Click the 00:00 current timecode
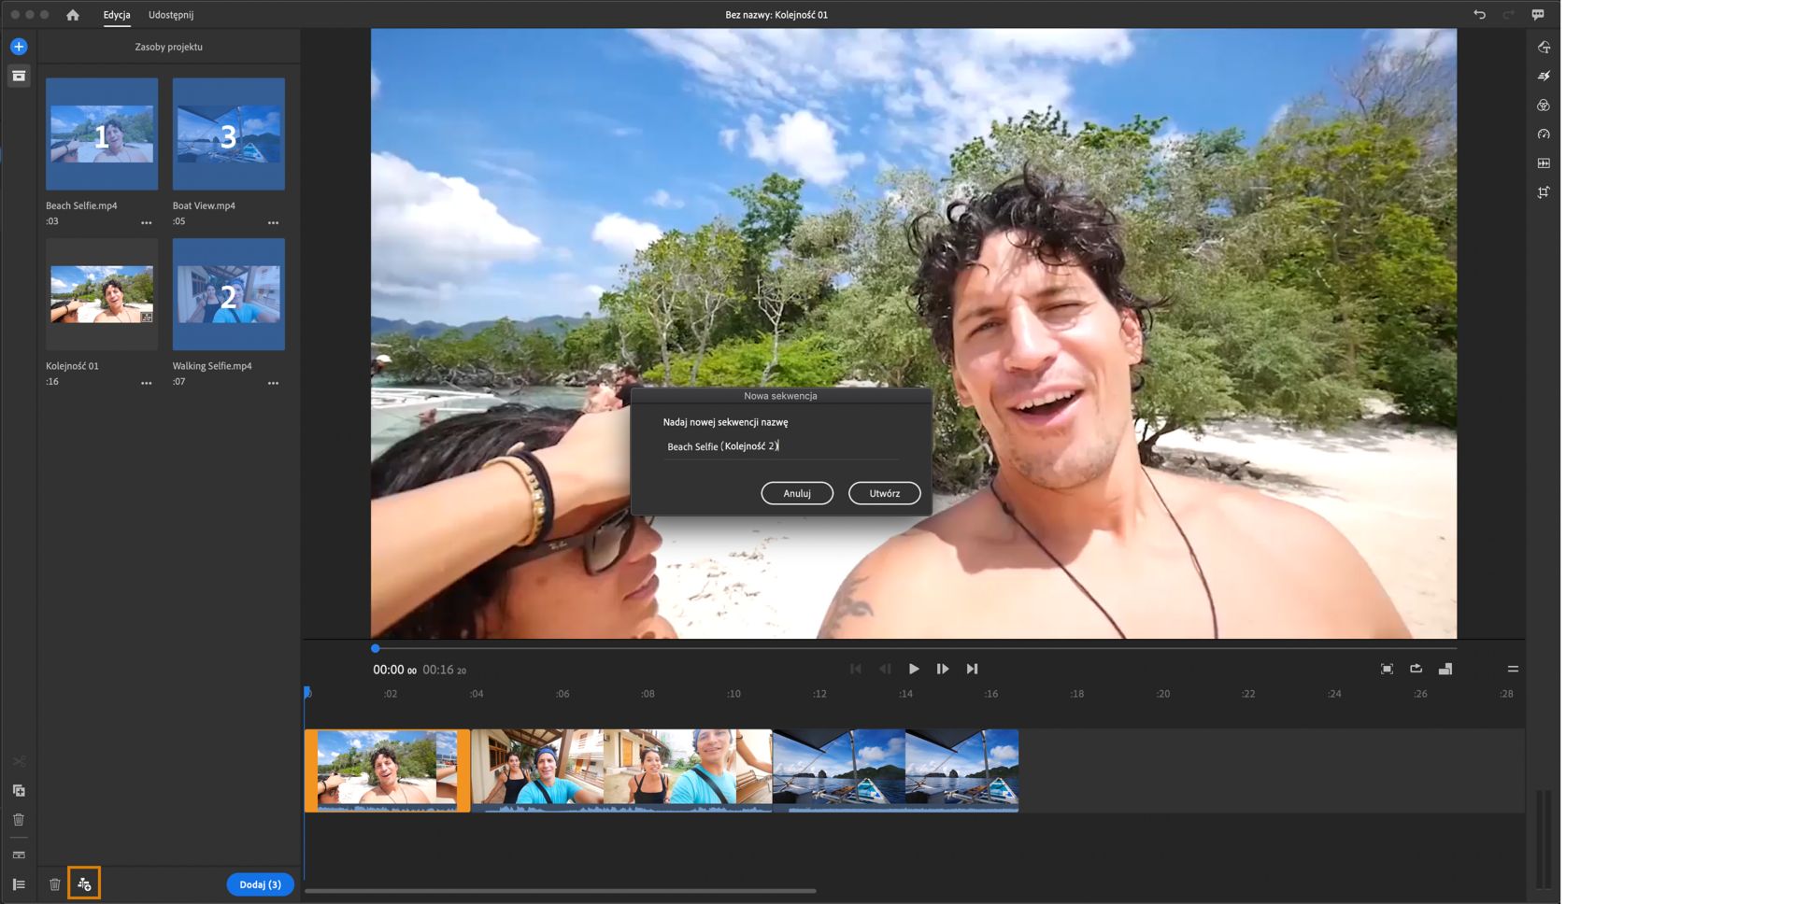This screenshot has width=1794, height=904. coord(394,670)
